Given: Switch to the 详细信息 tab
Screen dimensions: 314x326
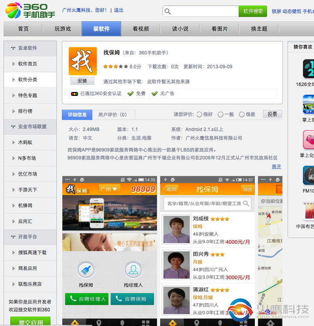Looking at the screenshot, I should pos(77,115).
